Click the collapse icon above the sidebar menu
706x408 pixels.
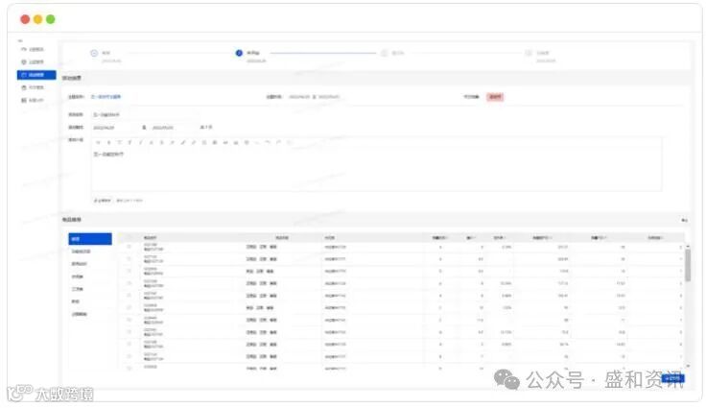coord(20,40)
